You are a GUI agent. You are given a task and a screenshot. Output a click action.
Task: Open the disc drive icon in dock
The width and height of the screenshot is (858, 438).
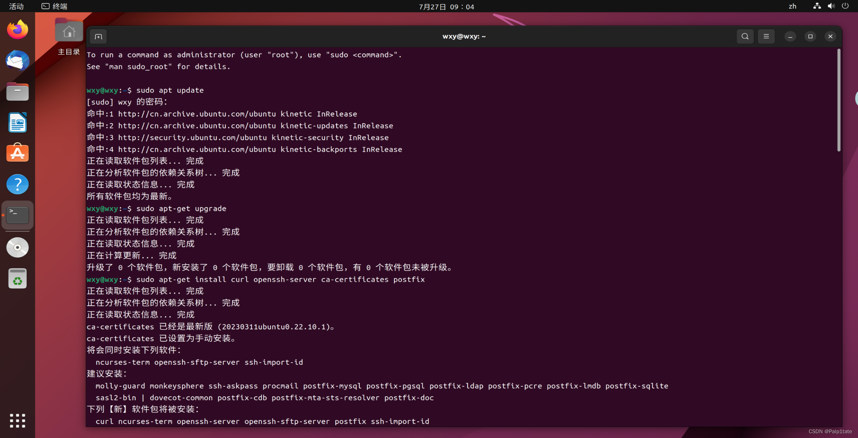tap(17, 247)
